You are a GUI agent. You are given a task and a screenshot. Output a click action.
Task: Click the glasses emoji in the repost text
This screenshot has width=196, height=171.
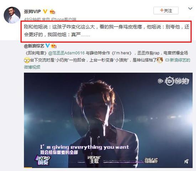(x=27, y=60)
